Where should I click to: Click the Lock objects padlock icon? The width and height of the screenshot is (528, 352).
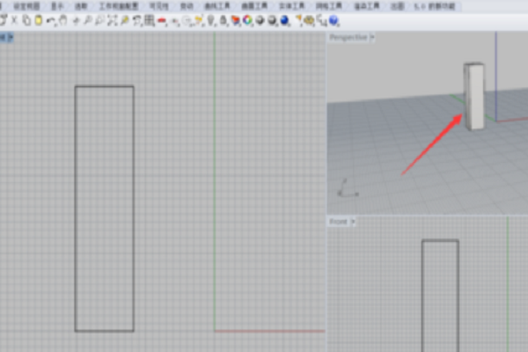point(224,20)
